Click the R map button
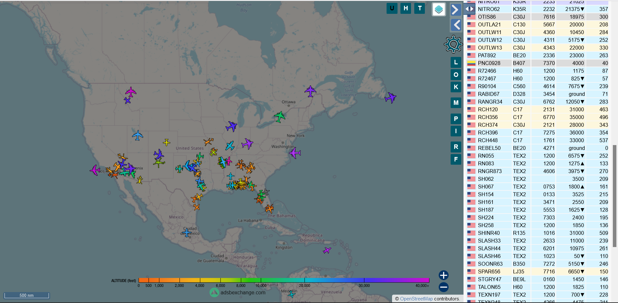Screen dimensions: 618x303 pyautogui.click(x=456, y=147)
